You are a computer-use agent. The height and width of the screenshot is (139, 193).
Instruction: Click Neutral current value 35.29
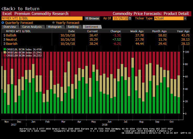tap(94, 40)
